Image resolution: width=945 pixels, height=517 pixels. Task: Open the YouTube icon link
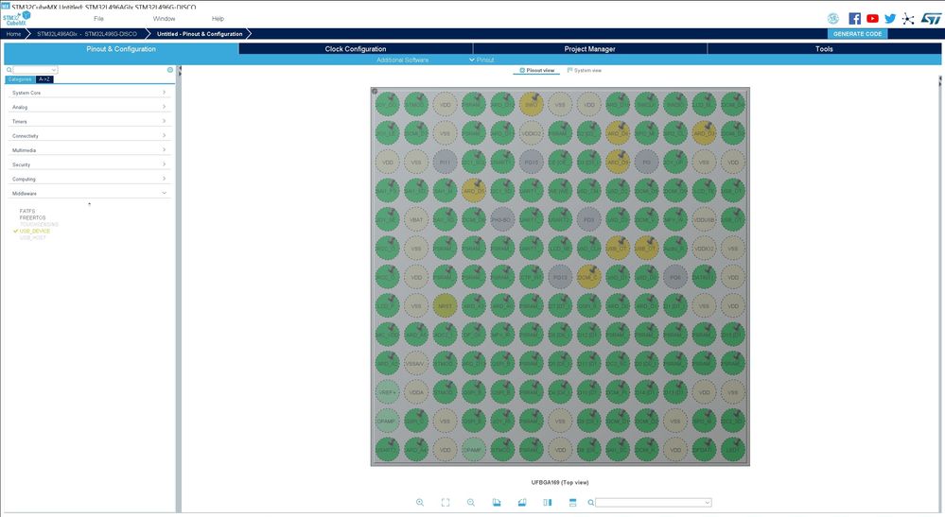click(872, 19)
